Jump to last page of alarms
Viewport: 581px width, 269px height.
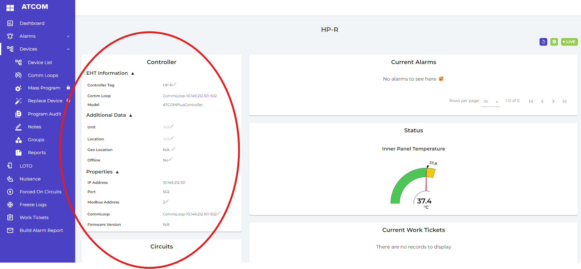(x=564, y=101)
